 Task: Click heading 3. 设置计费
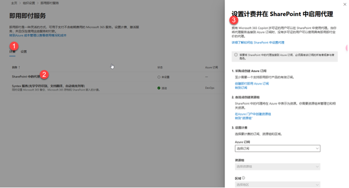point(240,128)
